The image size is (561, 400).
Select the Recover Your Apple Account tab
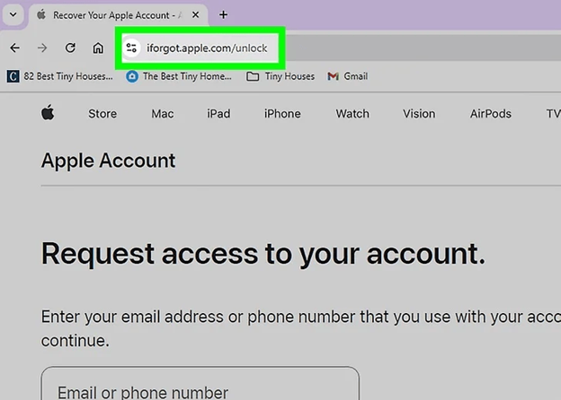click(x=118, y=15)
